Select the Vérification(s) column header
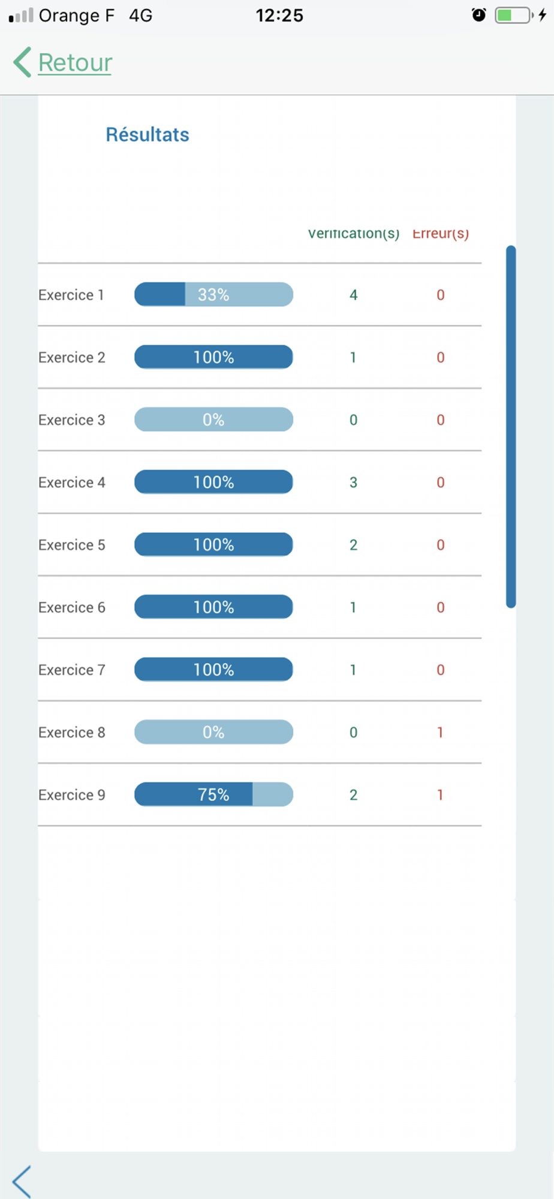This screenshot has height=1199, width=554. click(354, 233)
